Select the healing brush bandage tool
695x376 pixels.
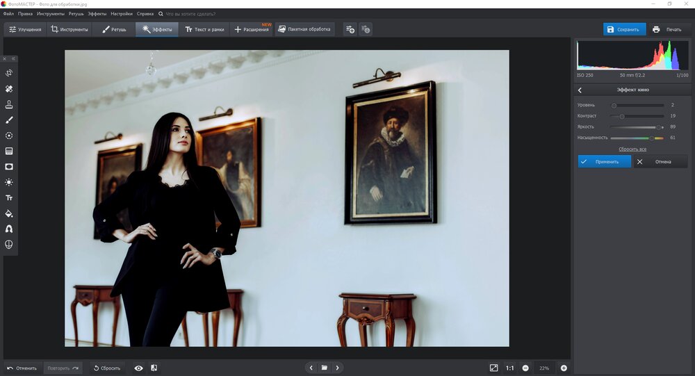[9, 89]
